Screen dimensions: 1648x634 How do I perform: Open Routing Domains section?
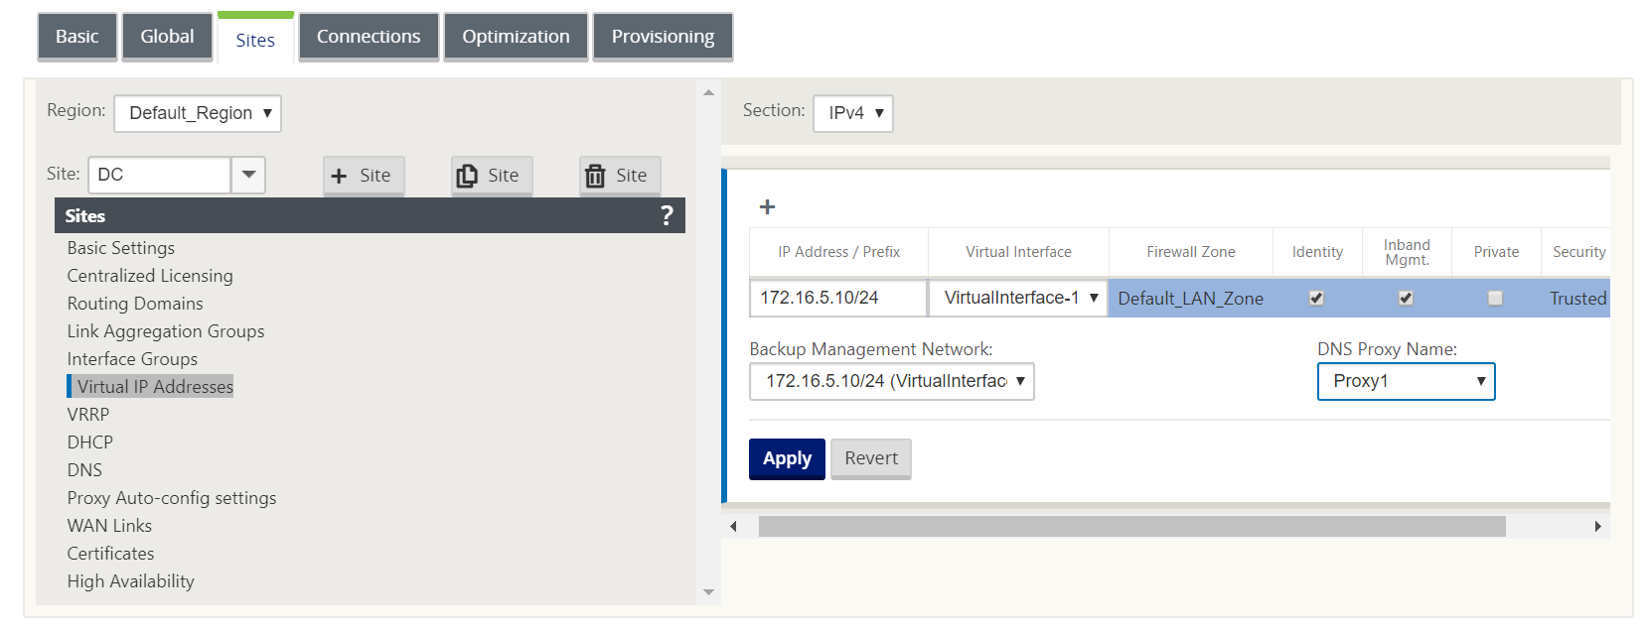(135, 304)
